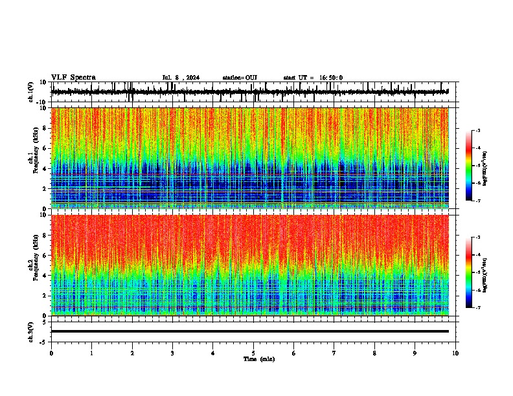513x396 pixels.
Task: Click the ch.1 voltage waveform trace
Action: (x=249, y=92)
